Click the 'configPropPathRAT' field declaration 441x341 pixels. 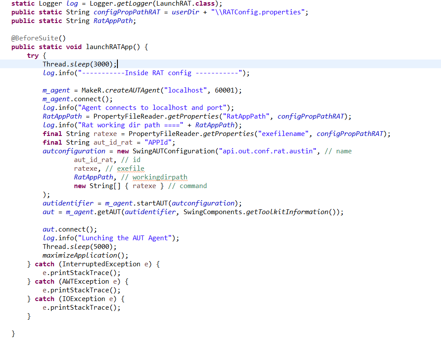coord(127,12)
